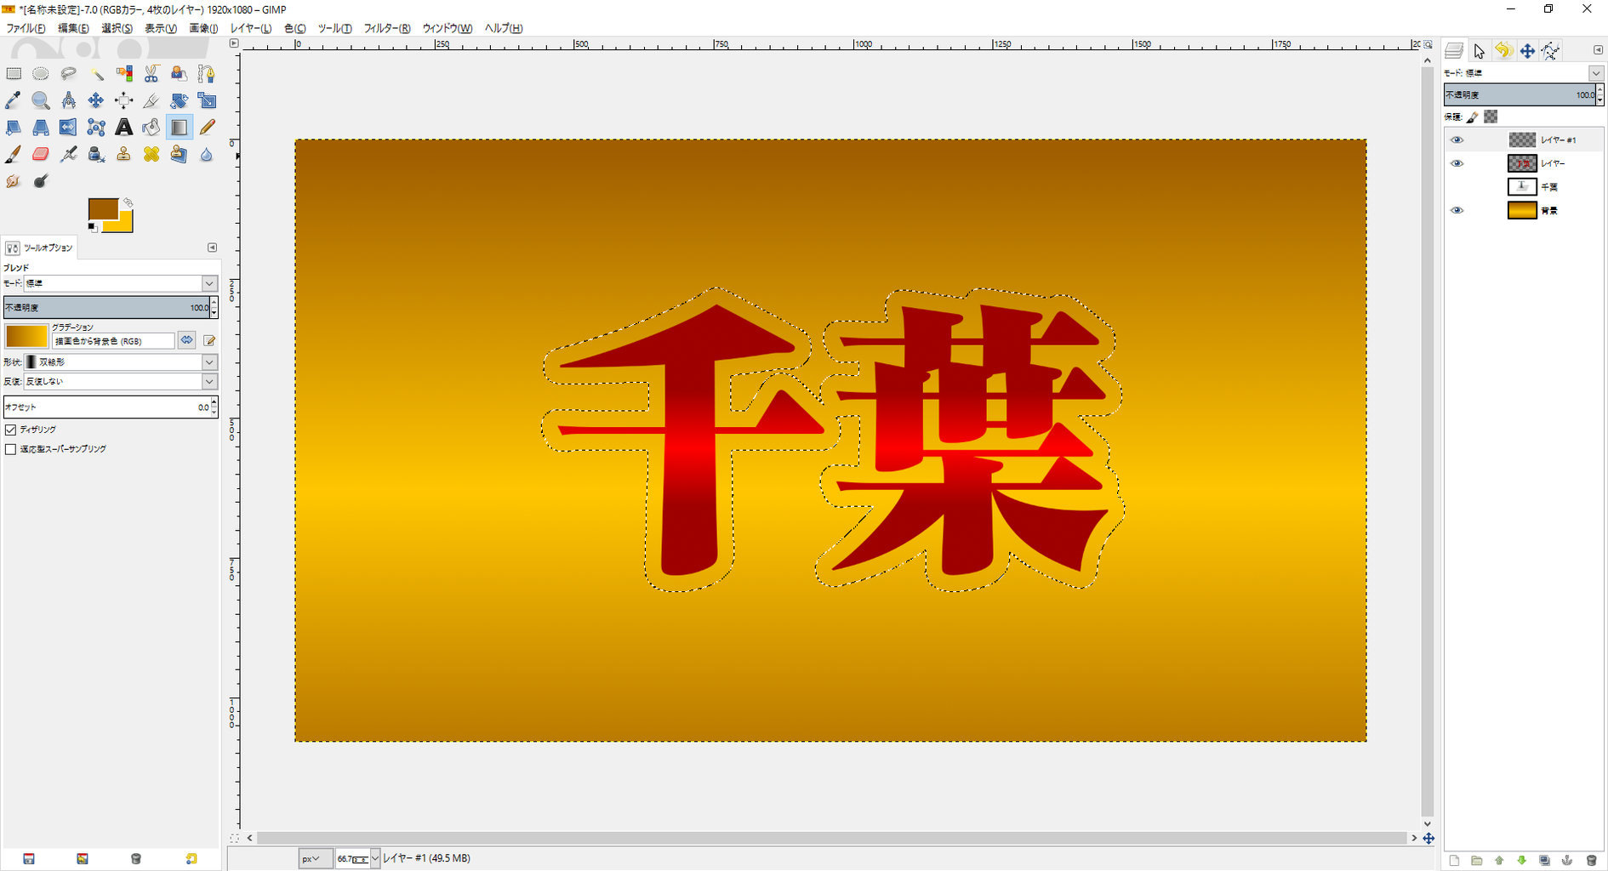This screenshot has width=1608, height=871.
Task: Swap foreground and background colors
Action: [x=128, y=203]
